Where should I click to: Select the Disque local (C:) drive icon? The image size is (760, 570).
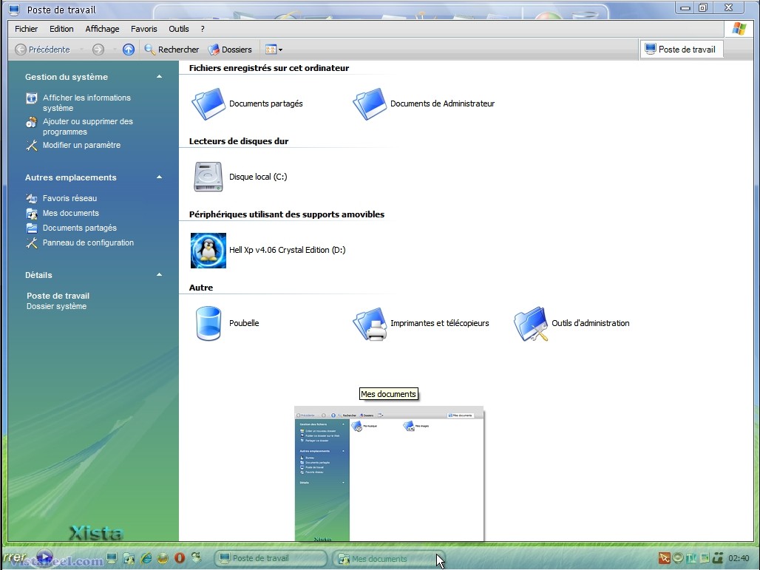pyautogui.click(x=208, y=177)
